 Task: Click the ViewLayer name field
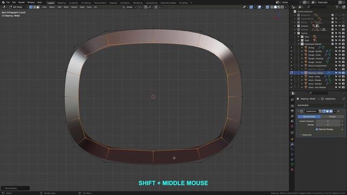(327, 2)
